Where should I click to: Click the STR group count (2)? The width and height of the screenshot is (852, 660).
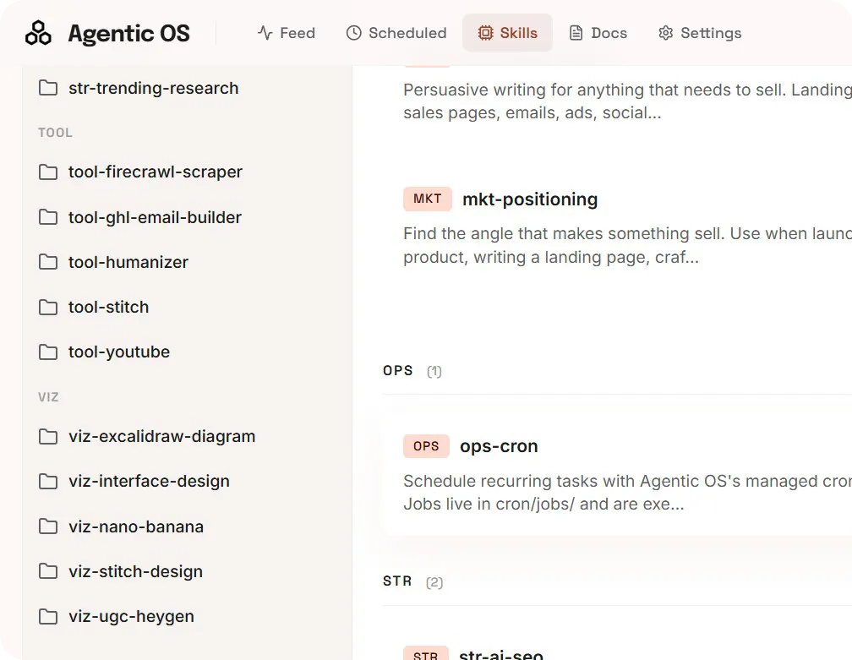click(434, 582)
